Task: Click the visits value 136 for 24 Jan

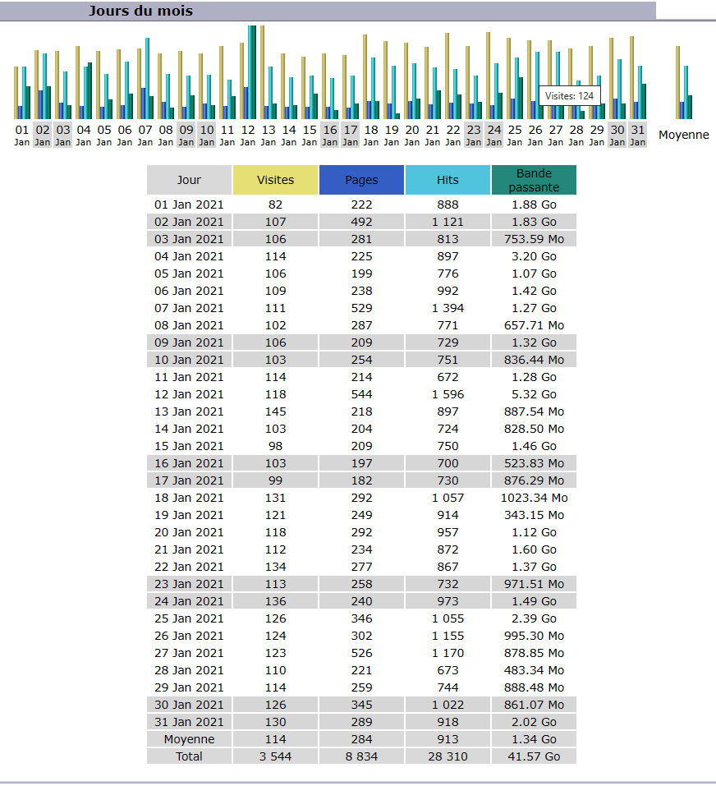Action: coord(276,601)
